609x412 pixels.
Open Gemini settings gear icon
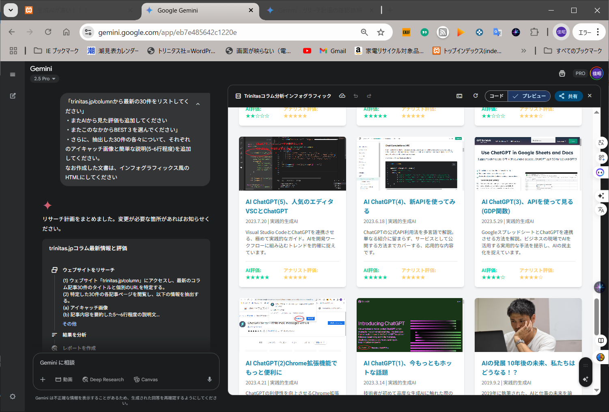tap(13, 396)
